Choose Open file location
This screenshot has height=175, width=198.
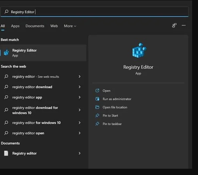[x=115, y=107]
